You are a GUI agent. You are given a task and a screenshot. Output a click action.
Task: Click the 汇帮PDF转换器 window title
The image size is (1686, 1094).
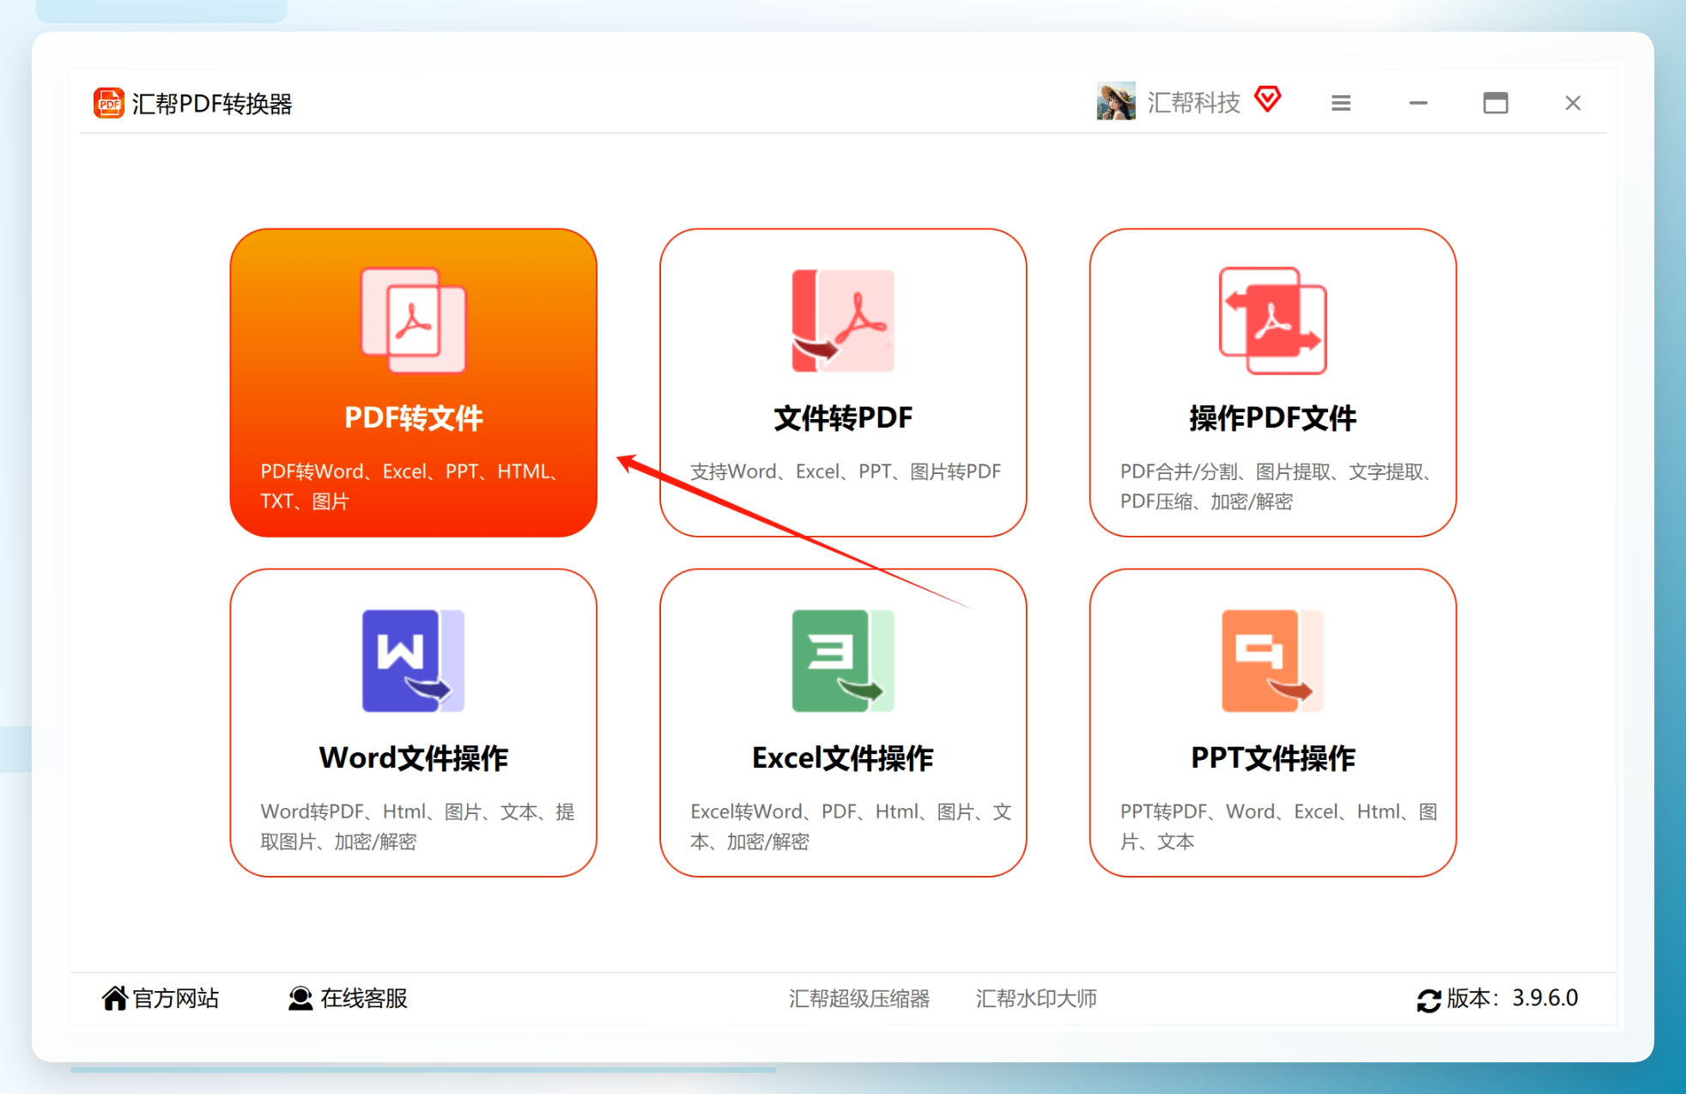[x=212, y=104]
